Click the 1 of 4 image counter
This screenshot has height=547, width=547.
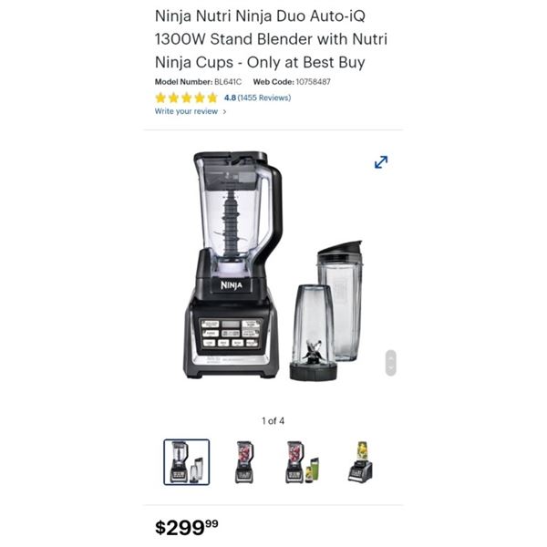click(x=273, y=421)
